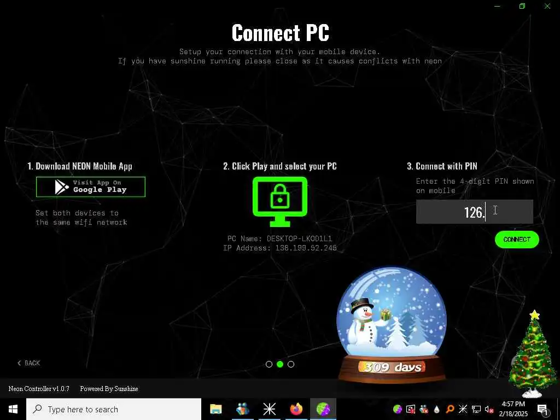The width and height of the screenshot is (560, 420).
Task: Select the first page indicator dot
Action: (269, 364)
